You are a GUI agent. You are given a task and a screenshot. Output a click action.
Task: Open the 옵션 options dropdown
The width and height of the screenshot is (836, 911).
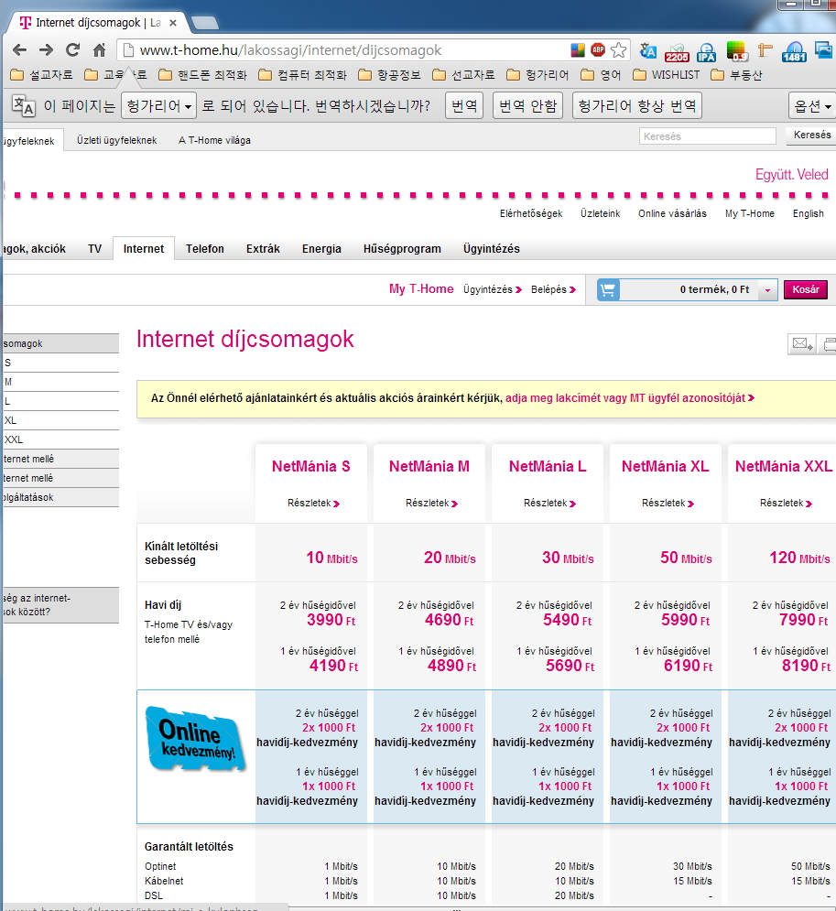(x=812, y=105)
